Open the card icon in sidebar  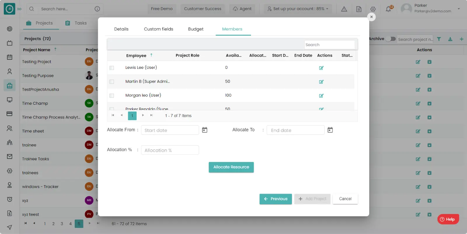[x=10, y=114]
